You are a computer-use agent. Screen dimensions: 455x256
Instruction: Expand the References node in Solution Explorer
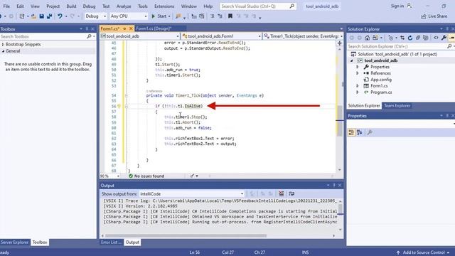pyautogui.click(x=358, y=73)
